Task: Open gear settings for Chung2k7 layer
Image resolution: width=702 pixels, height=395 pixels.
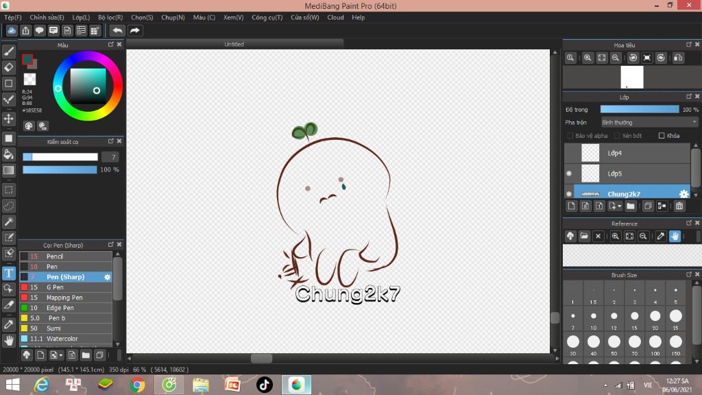Action: point(683,194)
